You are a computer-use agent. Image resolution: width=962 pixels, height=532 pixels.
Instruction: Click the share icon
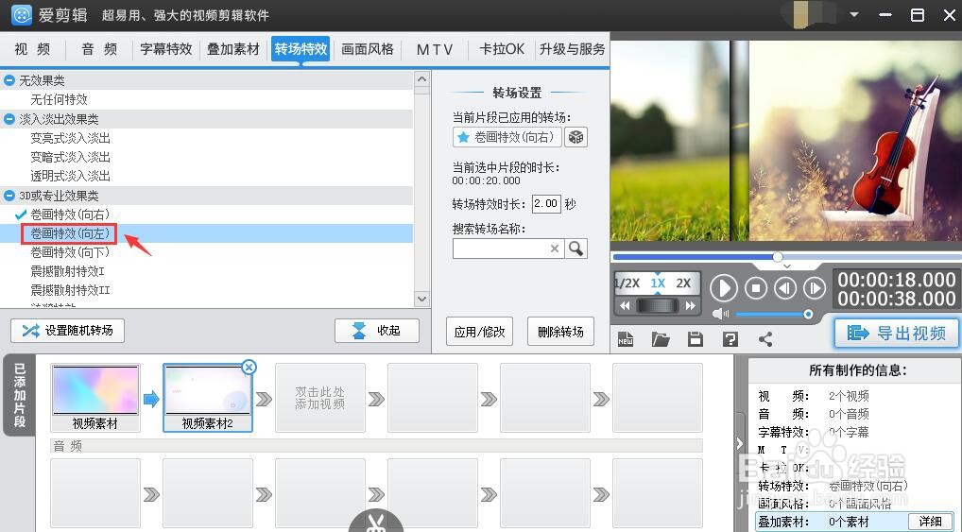pyautogui.click(x=765, y=338)
